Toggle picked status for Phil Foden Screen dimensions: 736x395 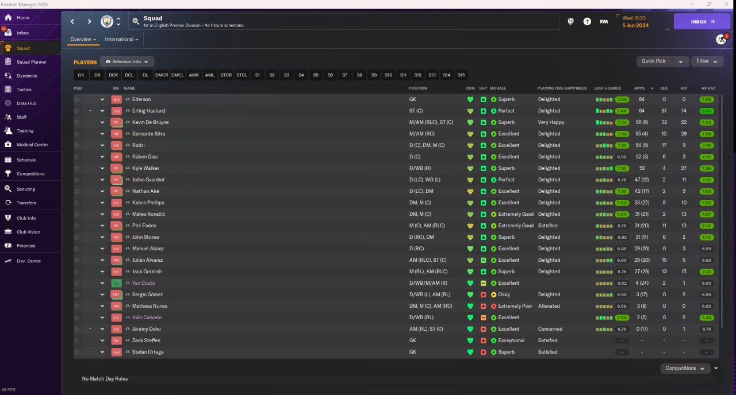tap(76, 226)
